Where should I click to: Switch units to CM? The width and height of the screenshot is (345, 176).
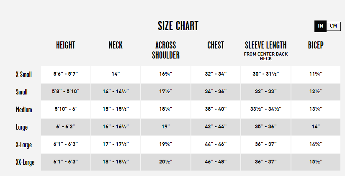(x=333, y=26)
